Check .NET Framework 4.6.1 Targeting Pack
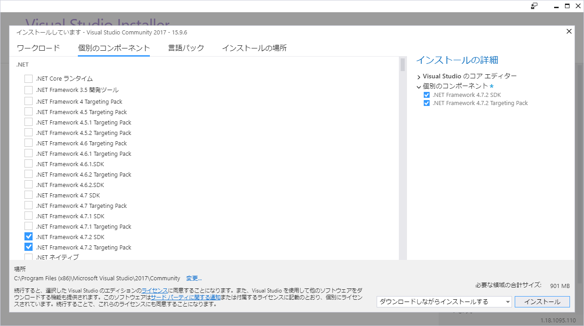 coord(29,153)
